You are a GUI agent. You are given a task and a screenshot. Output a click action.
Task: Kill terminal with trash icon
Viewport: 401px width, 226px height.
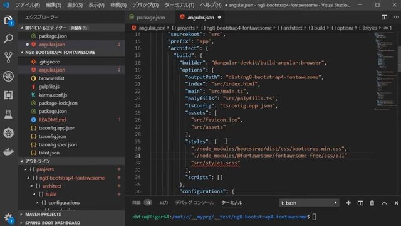(x=372, y=203)
